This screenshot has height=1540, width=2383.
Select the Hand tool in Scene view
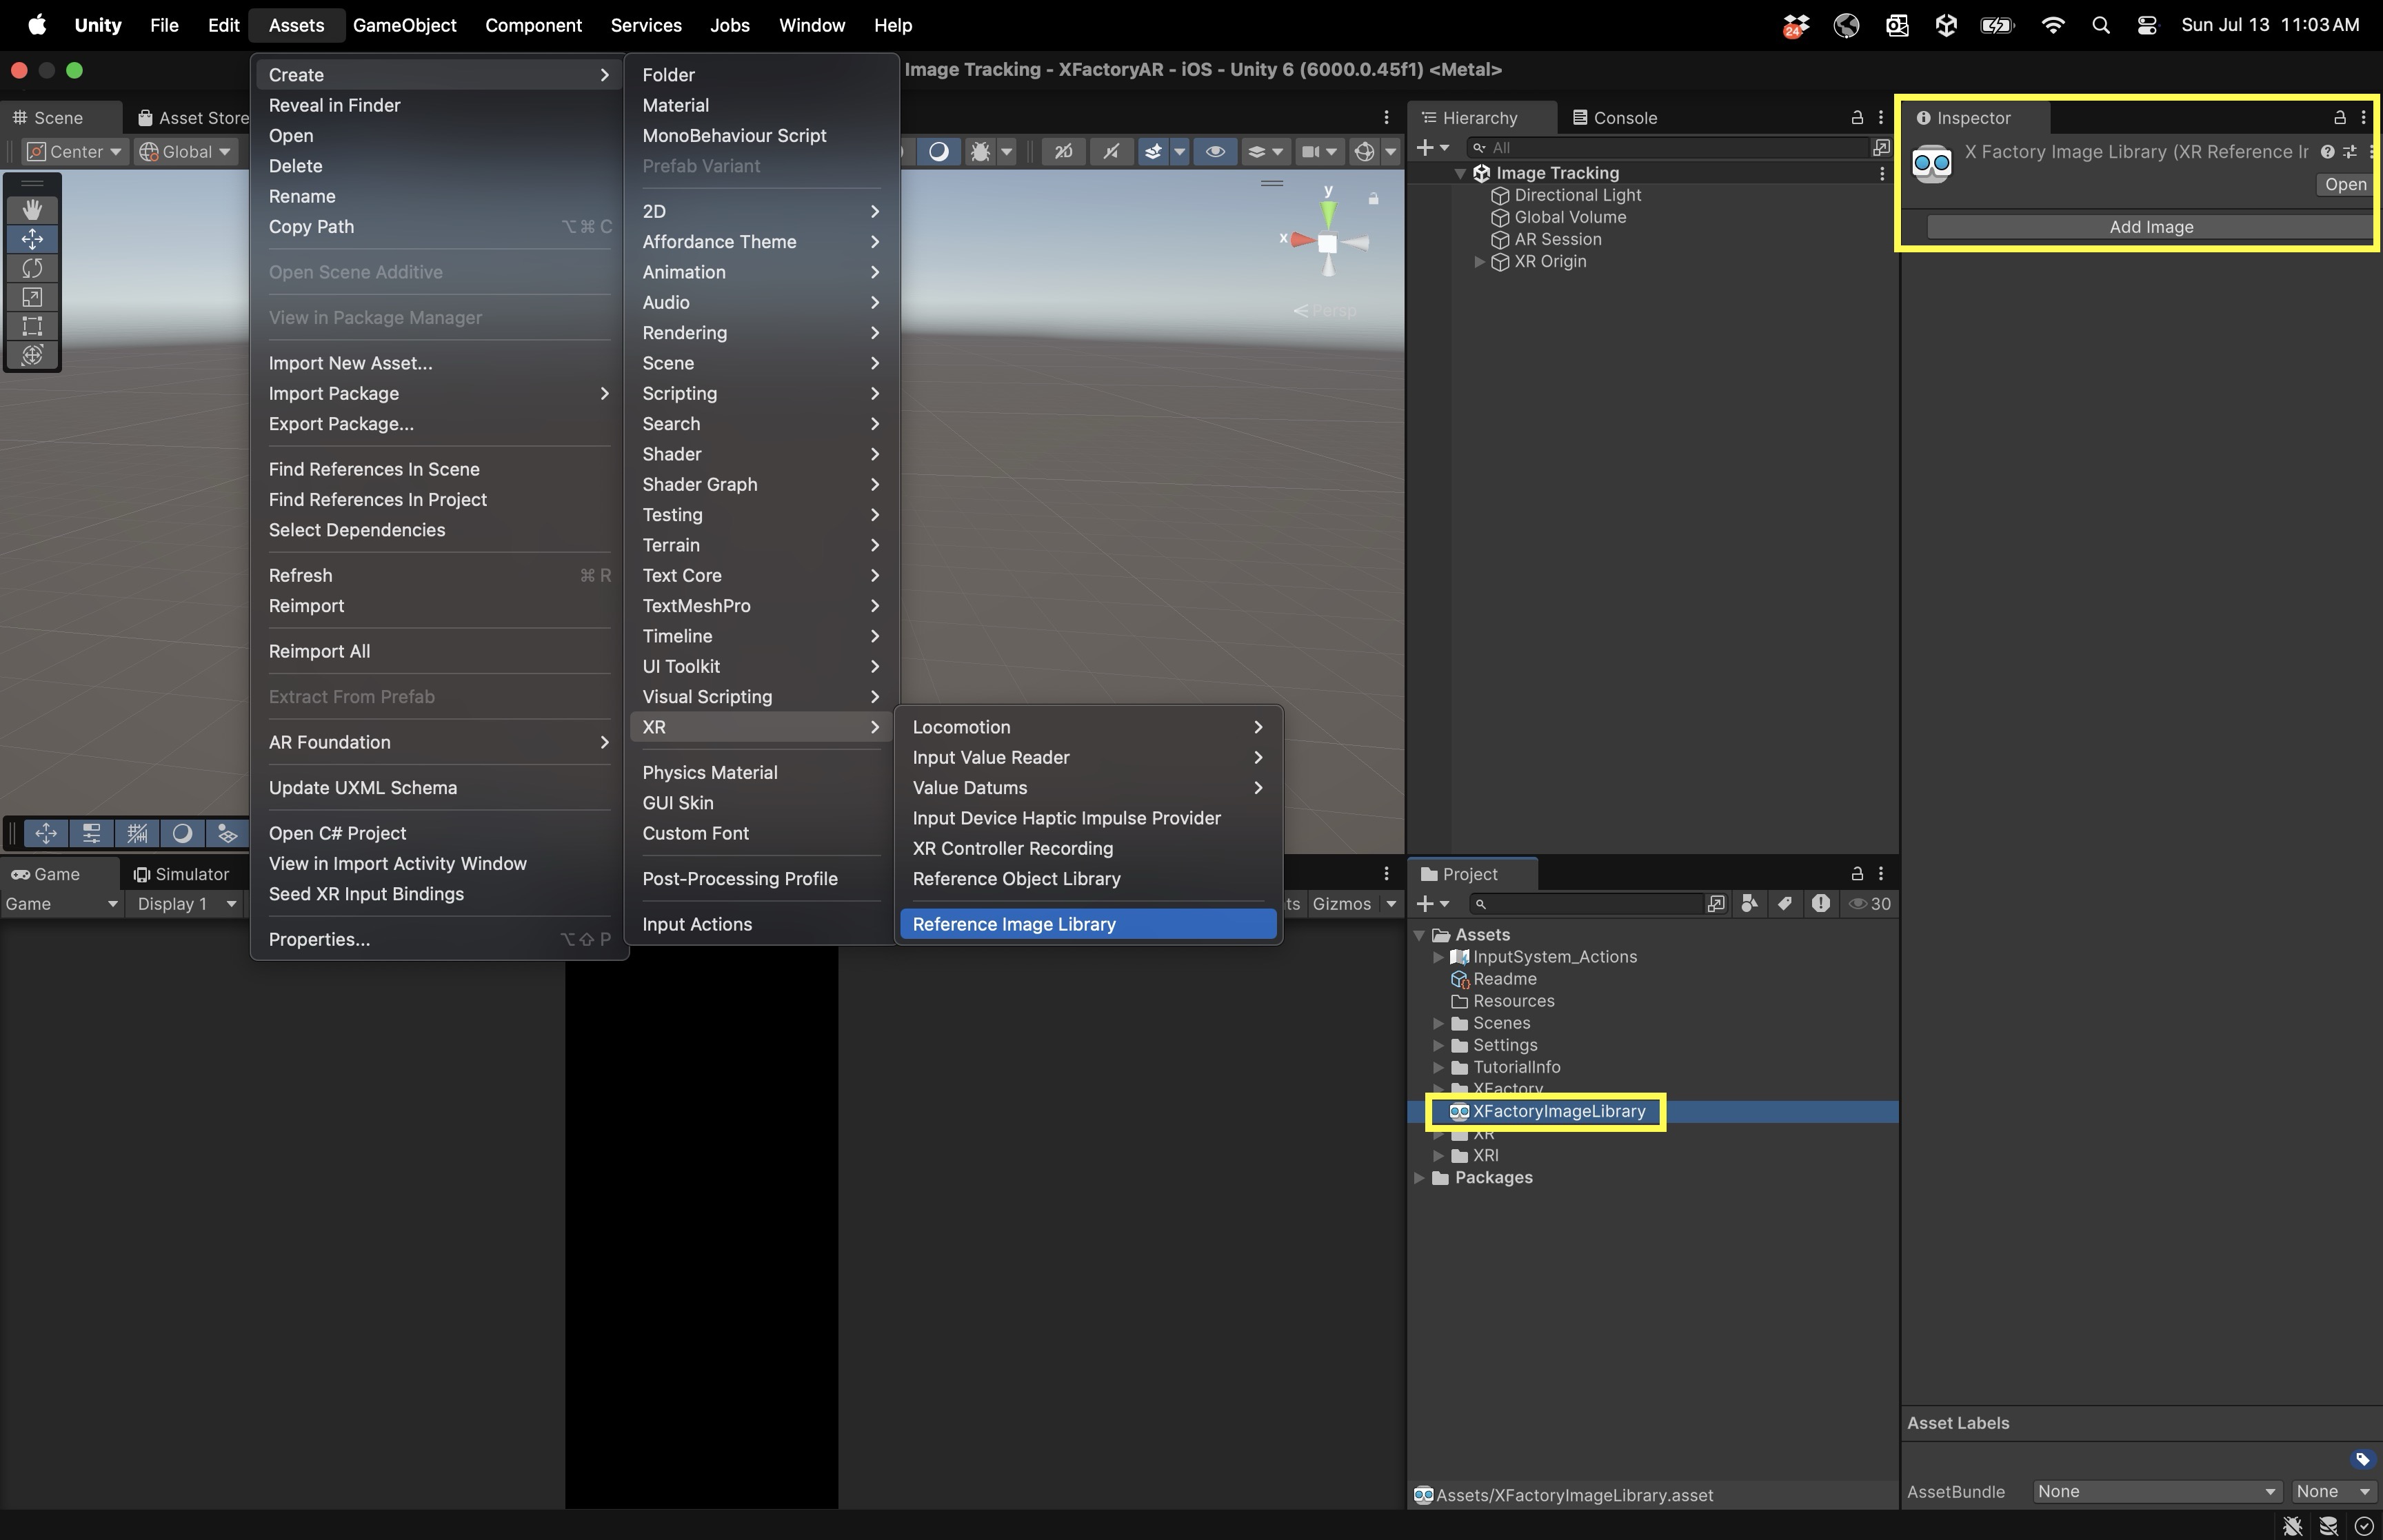point(32,209)
